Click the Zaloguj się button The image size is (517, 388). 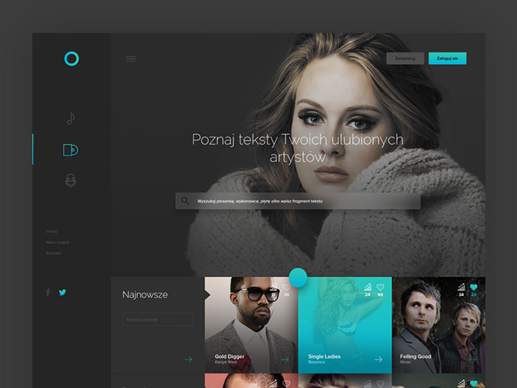point(447,58)
